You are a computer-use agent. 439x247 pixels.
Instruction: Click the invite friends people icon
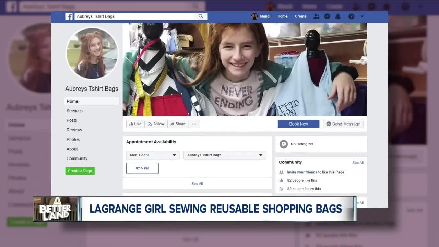(x=281, y=172)
